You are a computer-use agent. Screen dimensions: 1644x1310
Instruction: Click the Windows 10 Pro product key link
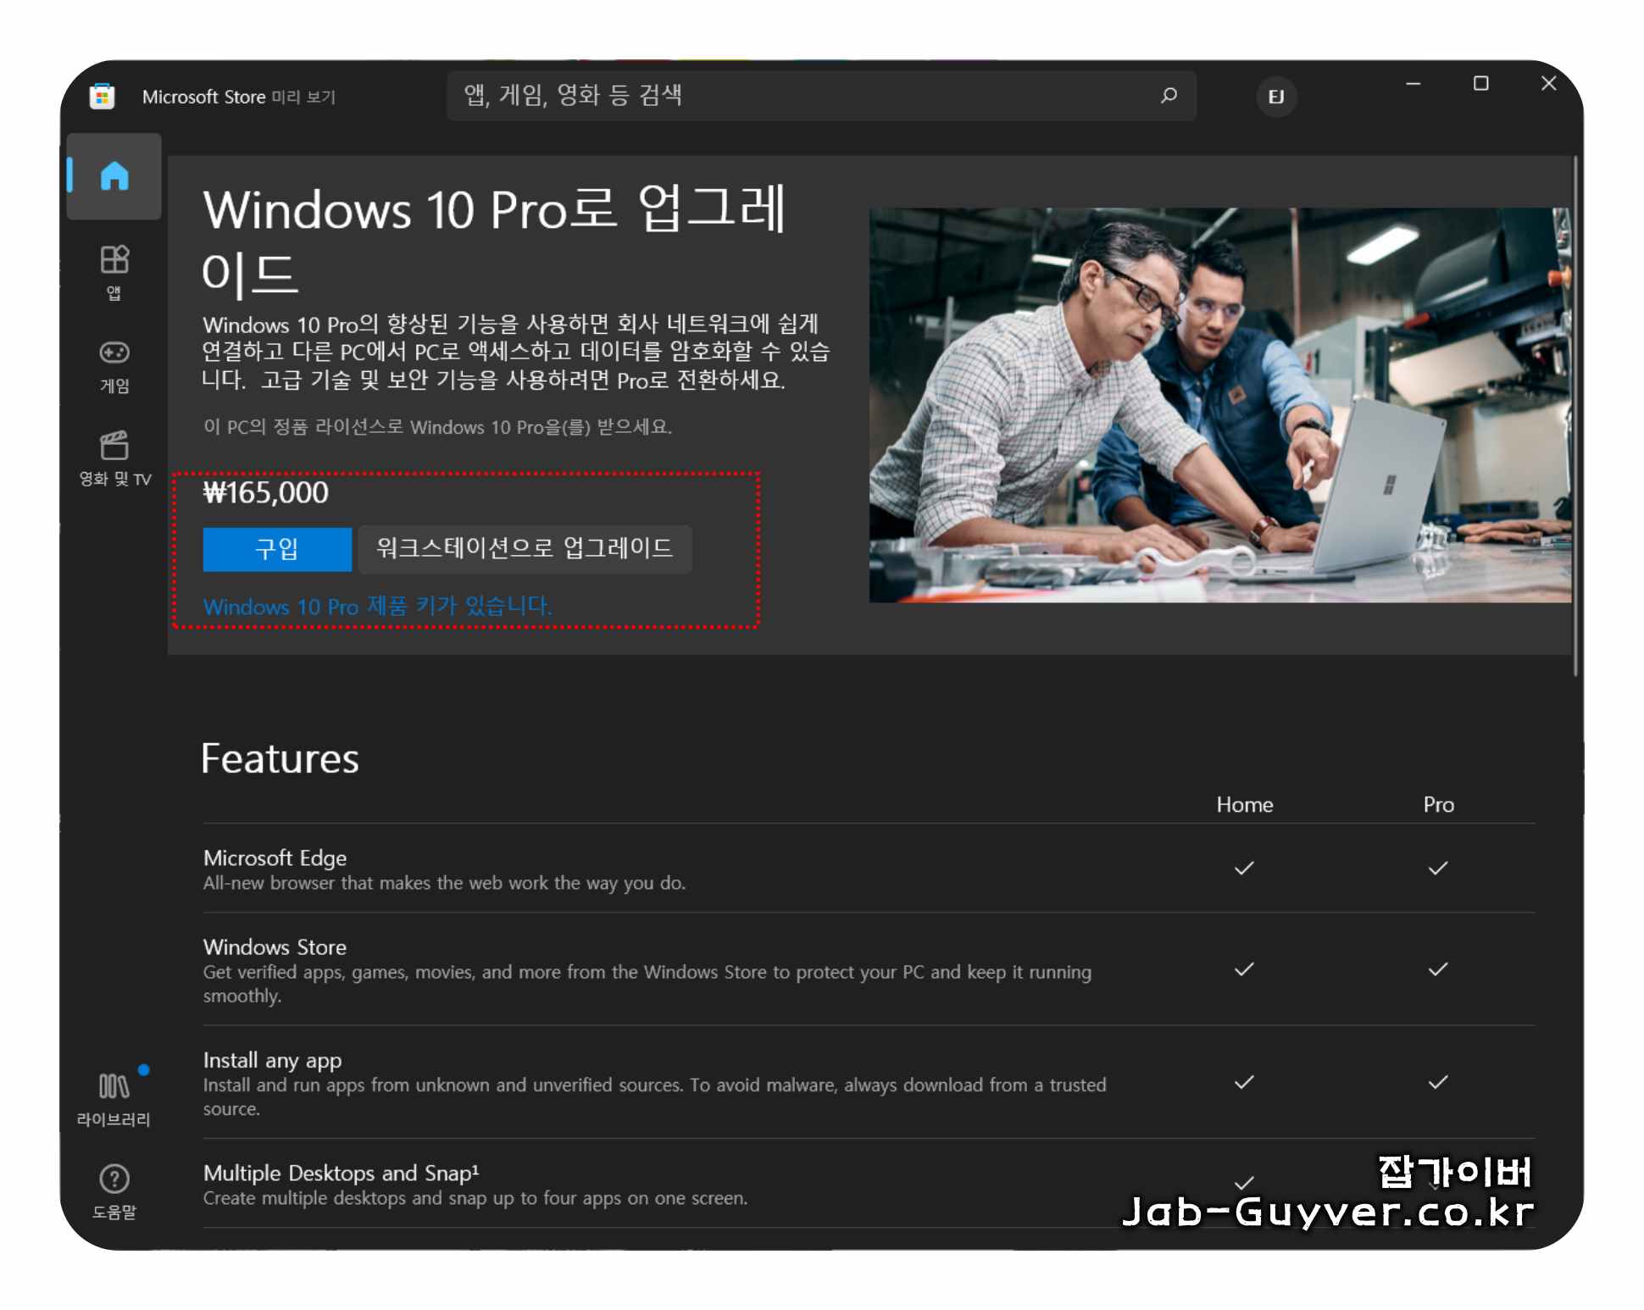[x=378, y=607]
